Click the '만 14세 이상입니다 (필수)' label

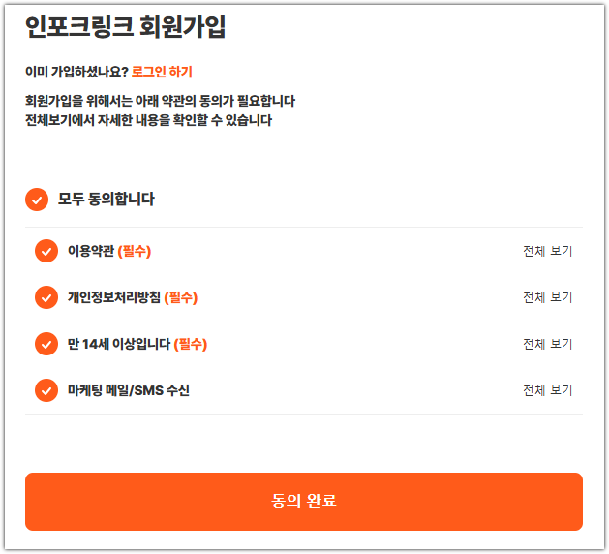[x=137, y=344]
